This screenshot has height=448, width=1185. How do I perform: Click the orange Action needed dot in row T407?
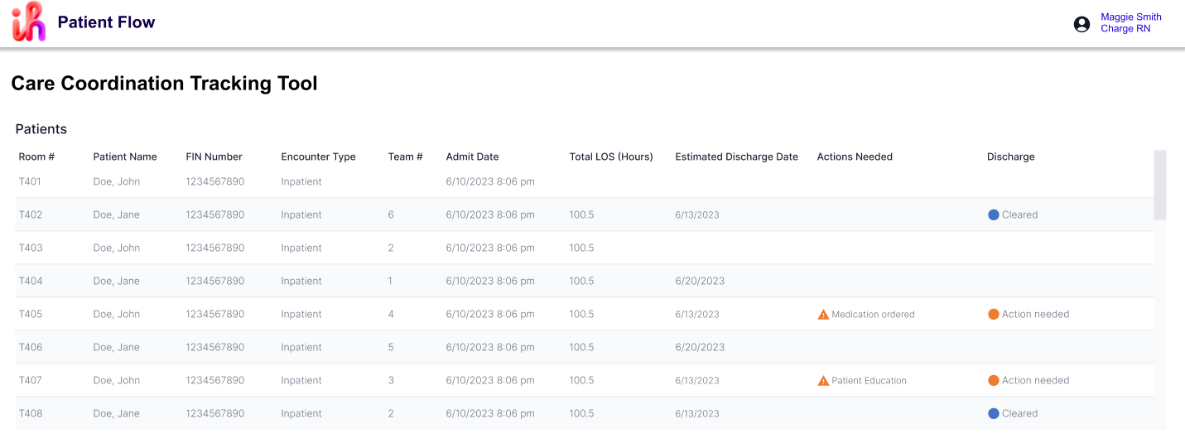[x=994, y=380]
